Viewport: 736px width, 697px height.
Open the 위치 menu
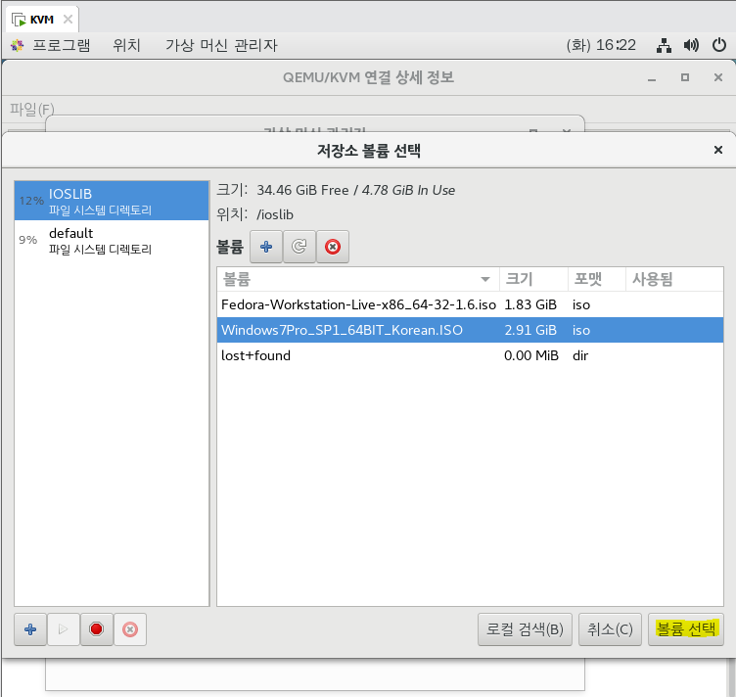pos(126,45)
